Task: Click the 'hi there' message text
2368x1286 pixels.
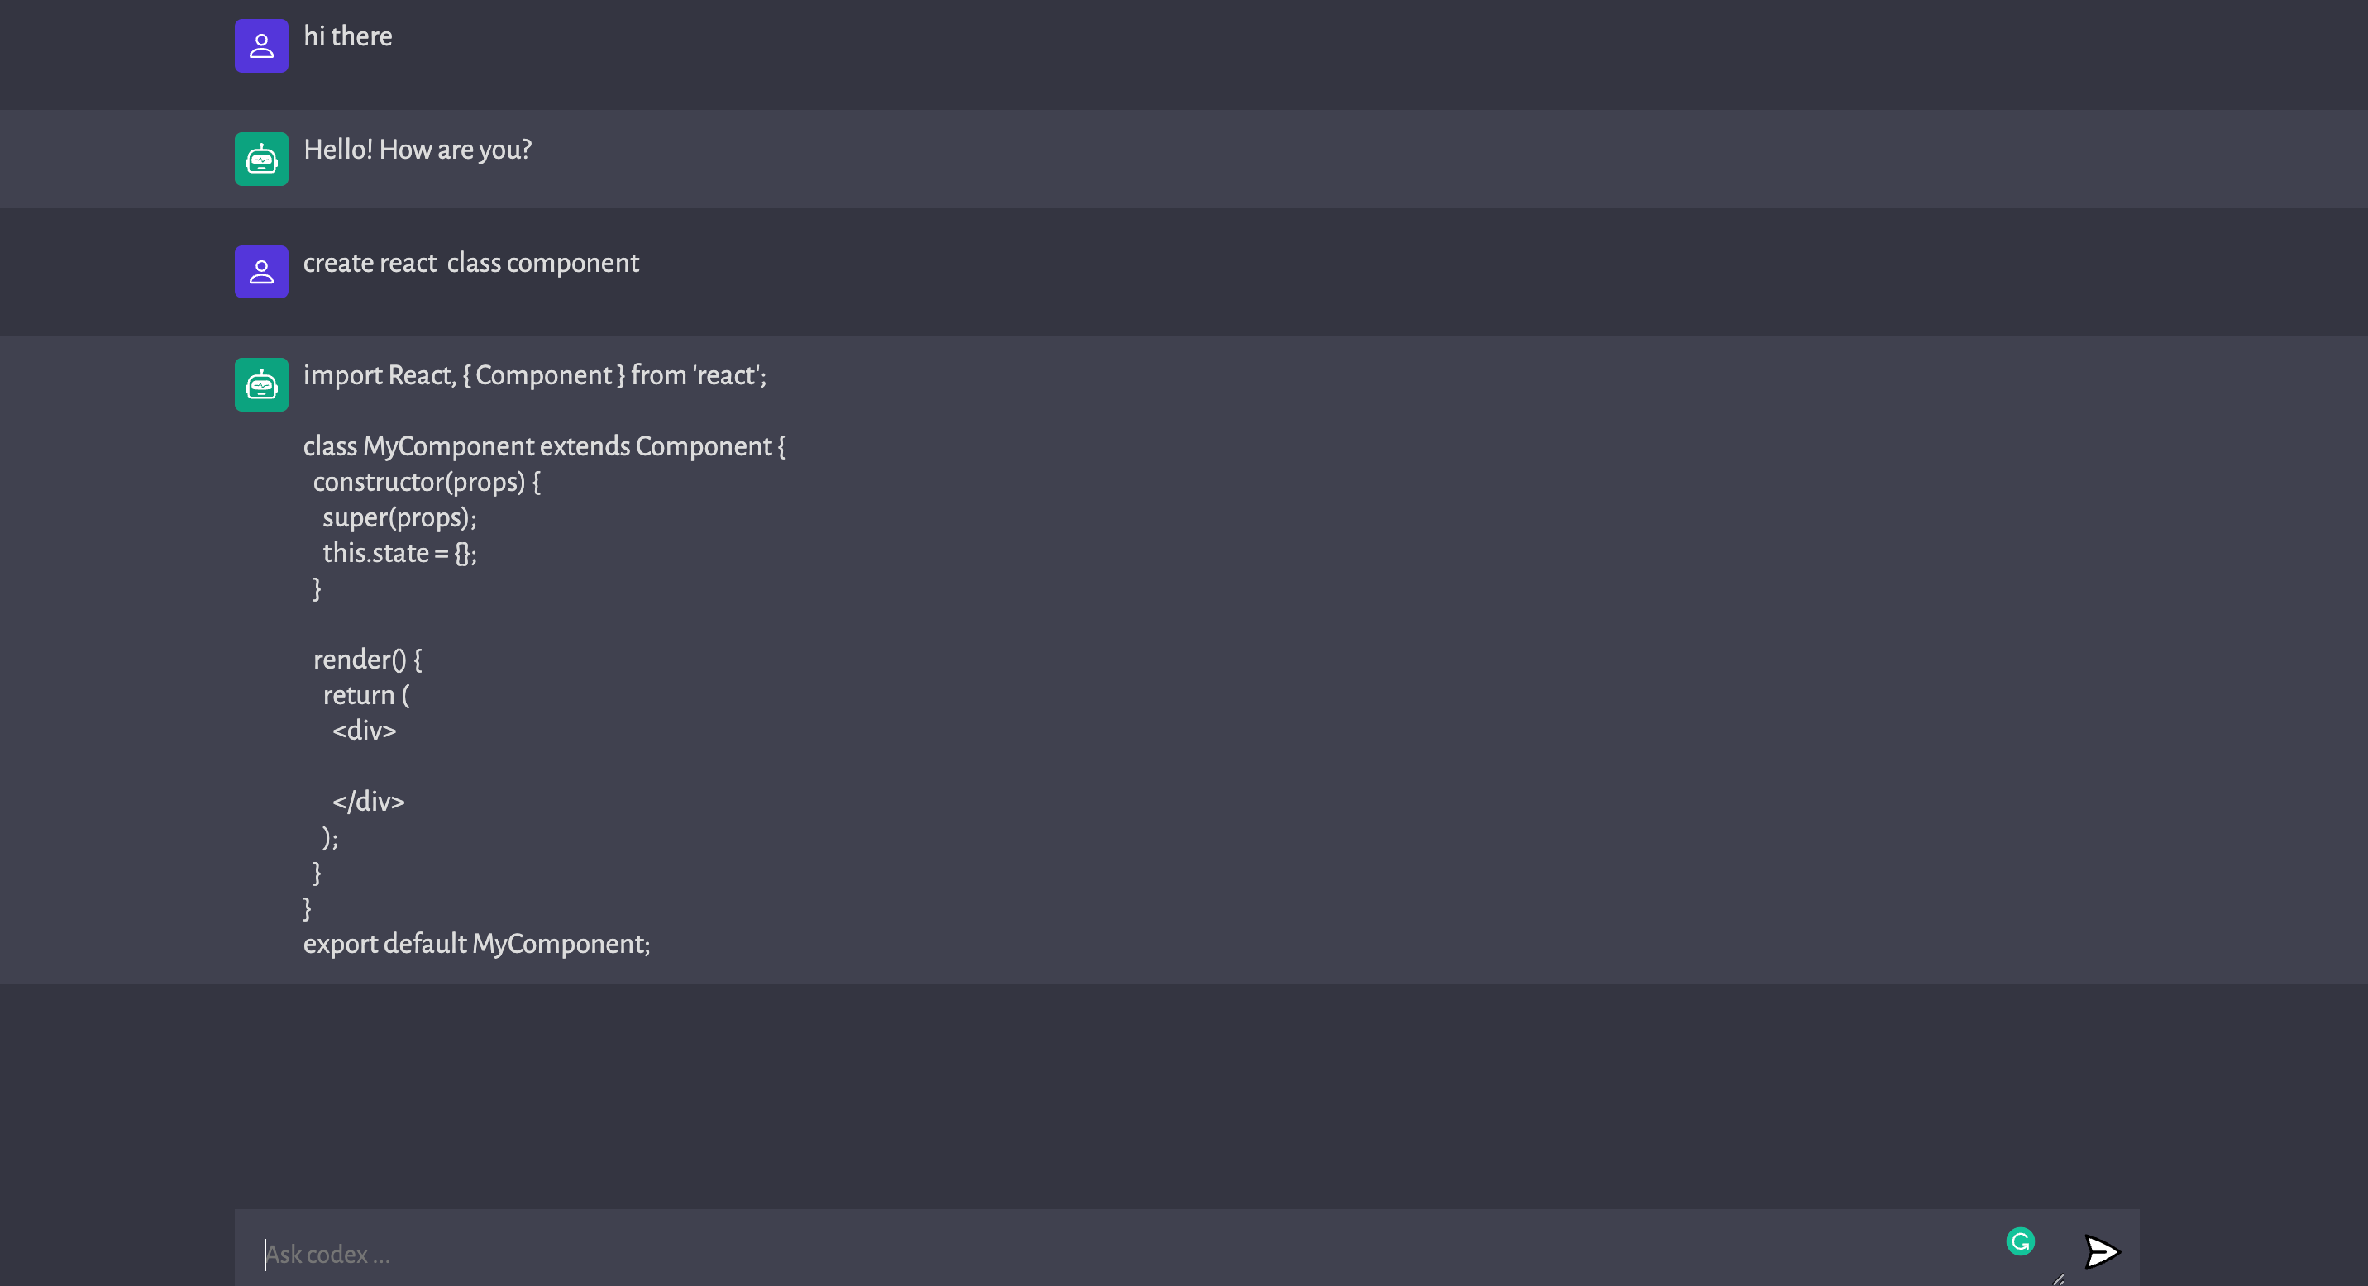Action: 347,36
